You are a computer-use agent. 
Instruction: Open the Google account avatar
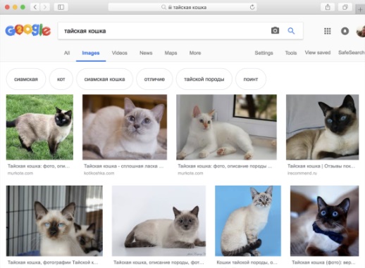click(x=361, y=31)
